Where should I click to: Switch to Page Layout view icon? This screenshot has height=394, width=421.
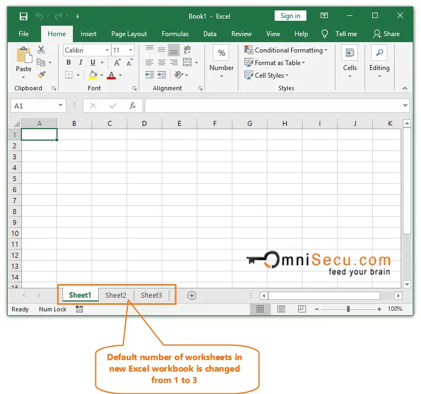click(x=281, y=309)
